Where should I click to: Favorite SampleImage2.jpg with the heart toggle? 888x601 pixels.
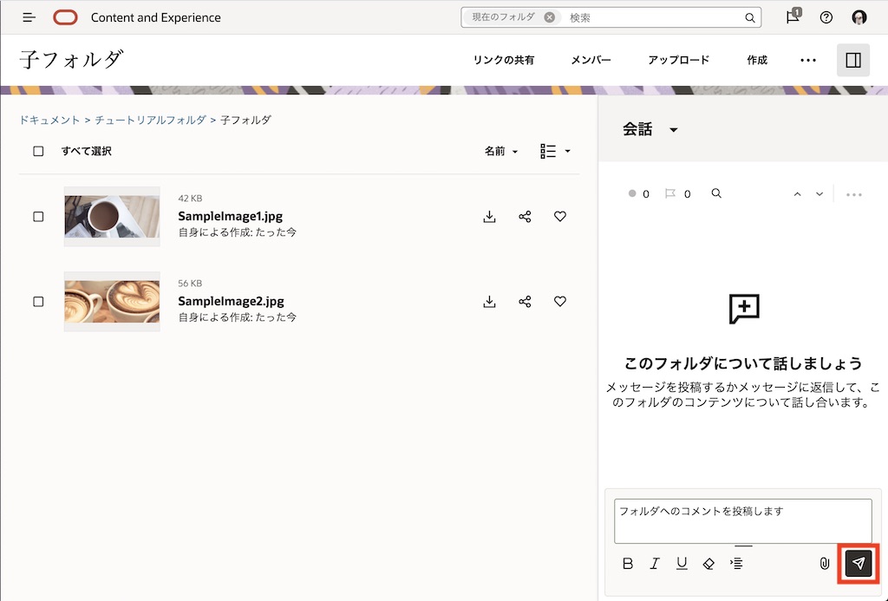coord(560,302)
